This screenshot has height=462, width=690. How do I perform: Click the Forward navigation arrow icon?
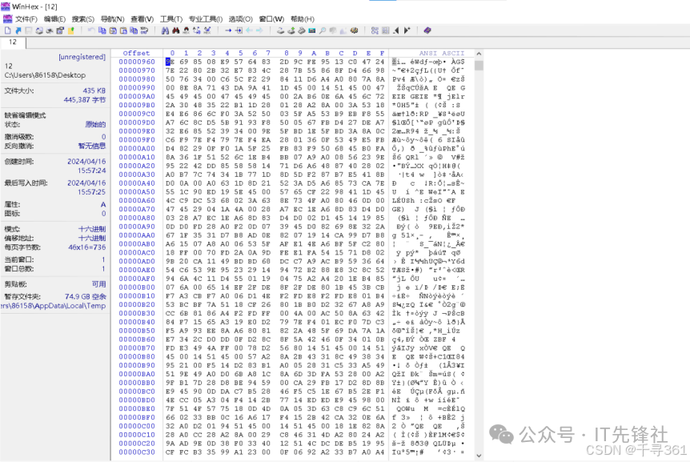point(259,30)
